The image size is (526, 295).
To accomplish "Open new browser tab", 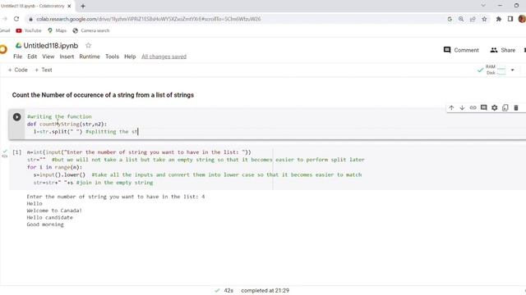I will (x=83, y=6).
